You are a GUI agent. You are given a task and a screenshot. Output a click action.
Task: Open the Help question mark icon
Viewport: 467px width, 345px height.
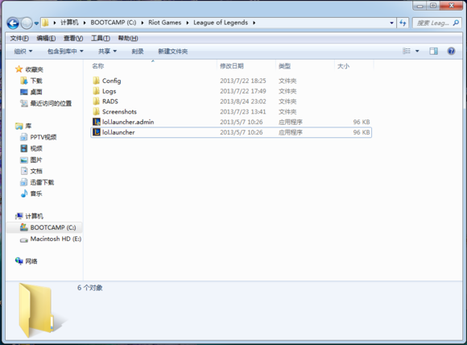click(451, 51)
